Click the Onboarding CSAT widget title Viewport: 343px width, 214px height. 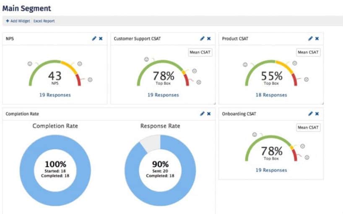(x=239, y=114)
